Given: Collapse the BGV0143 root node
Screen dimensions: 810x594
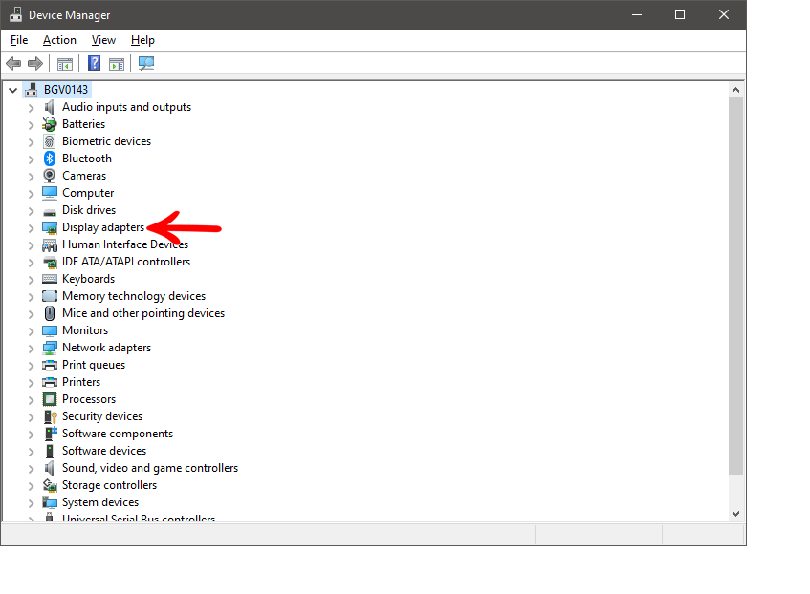Looking at the screenshot, I should point(13,90).
